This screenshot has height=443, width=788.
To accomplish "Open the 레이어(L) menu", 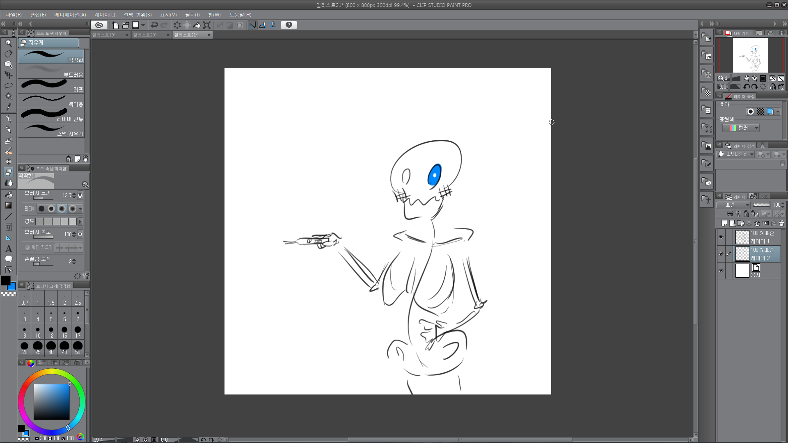I will coord(105,15).
